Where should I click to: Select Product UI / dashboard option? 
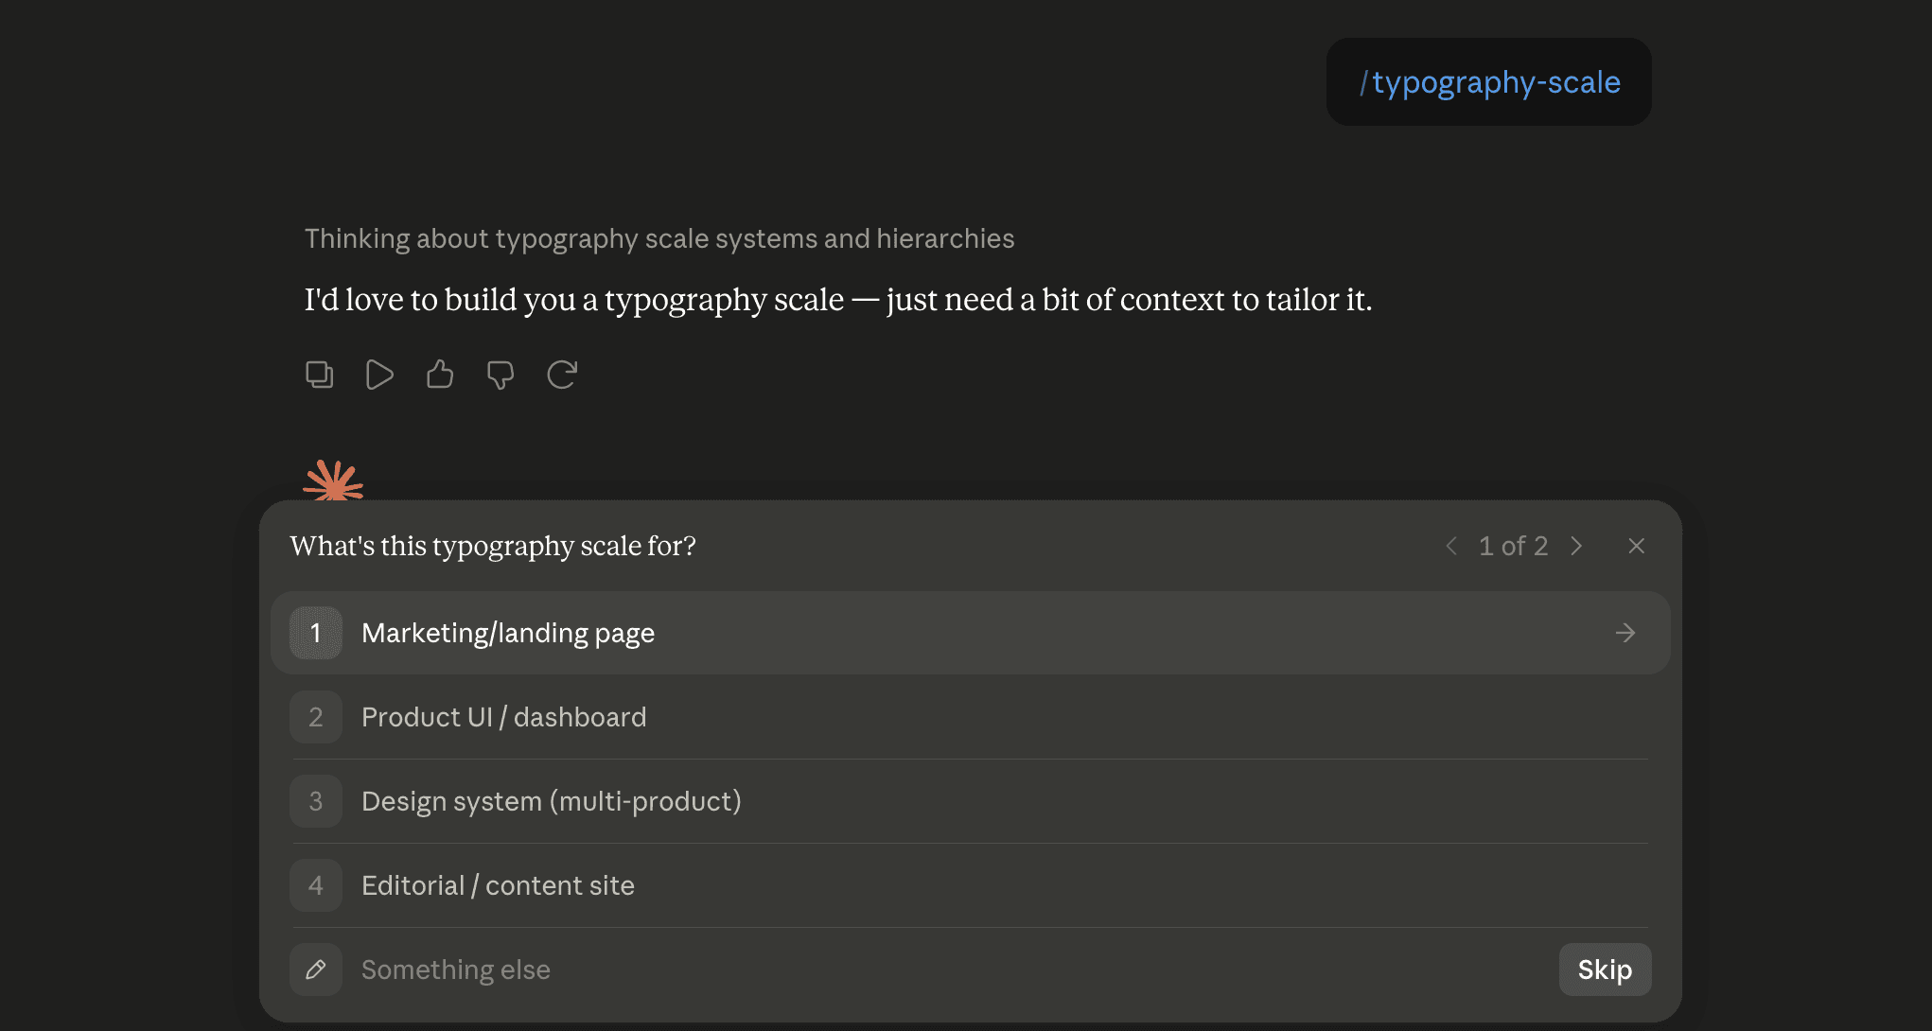point(970,717)
